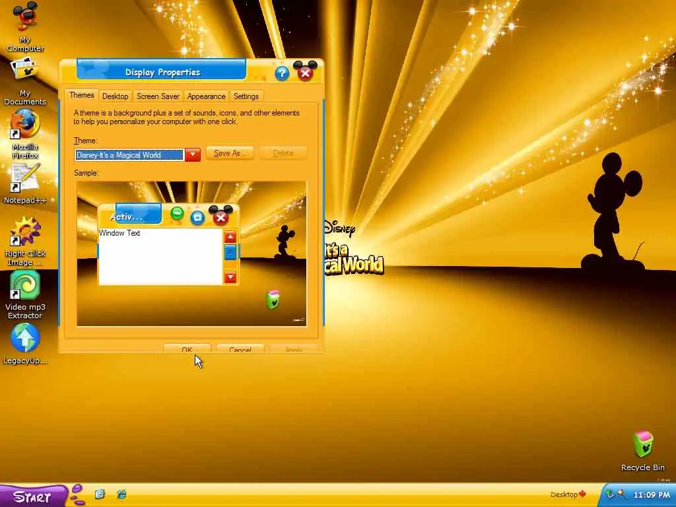The width and height of the screenshot is (676, 507).
Task: Click the green recycle bin in sample preview
Action: tap(273, 300)
